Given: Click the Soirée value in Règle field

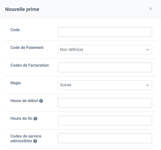Looking at the screenshot, I should coord(66,85).
